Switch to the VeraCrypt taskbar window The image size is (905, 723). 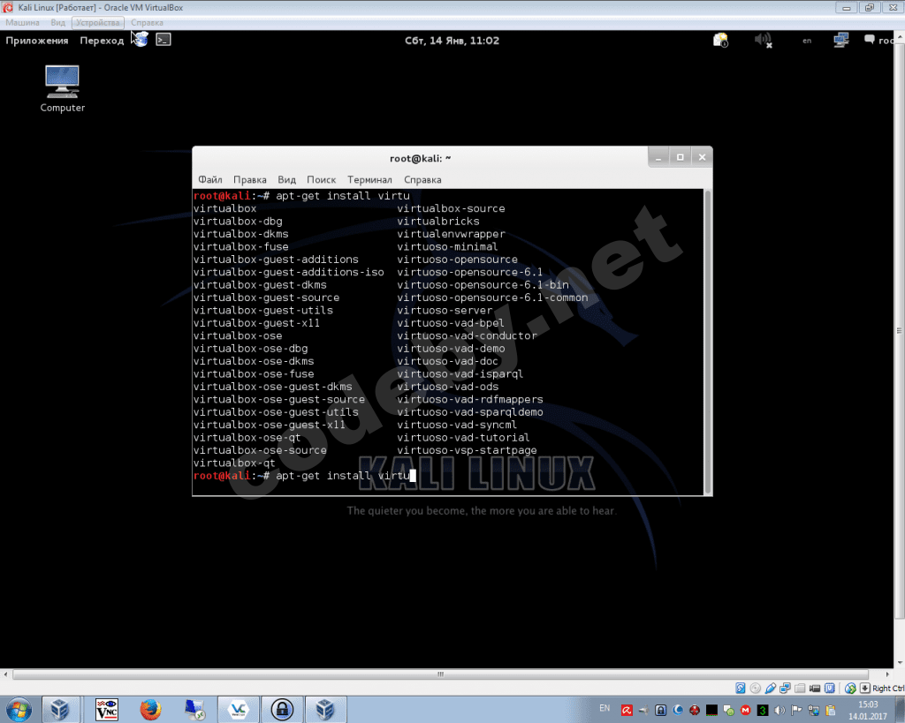click(x=239, y=709)
